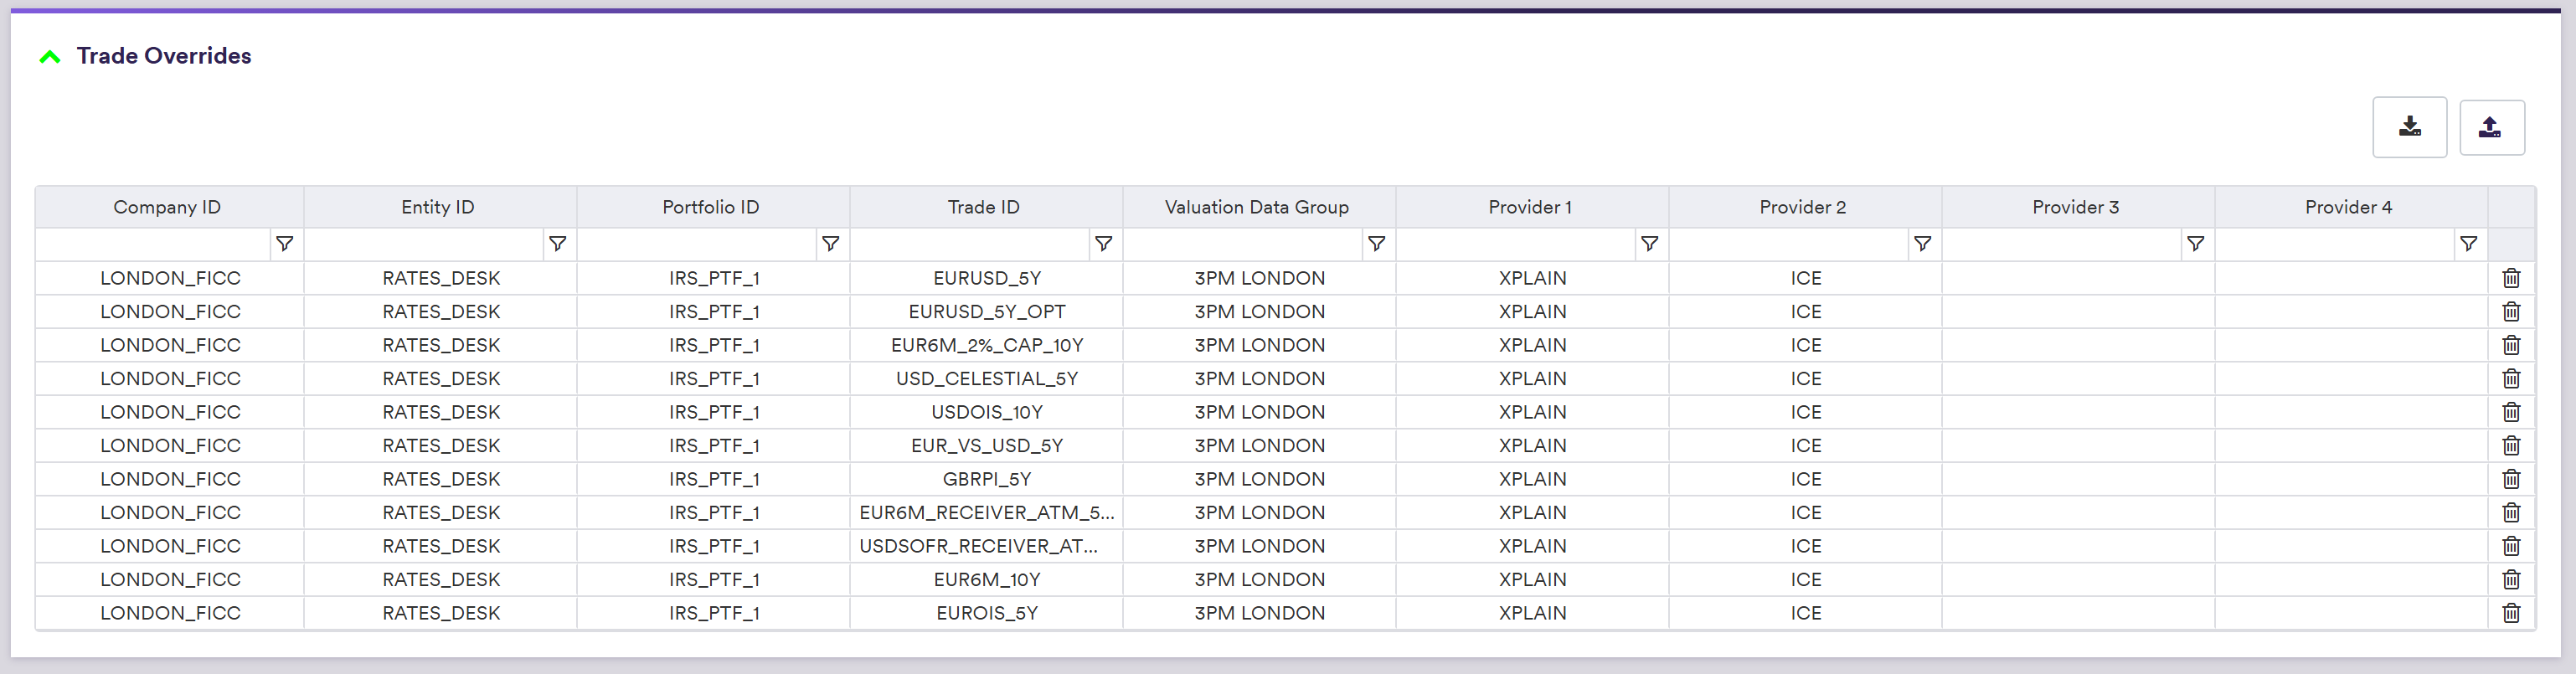Collapse the Trade Overrides section

(x=49, y=57)
